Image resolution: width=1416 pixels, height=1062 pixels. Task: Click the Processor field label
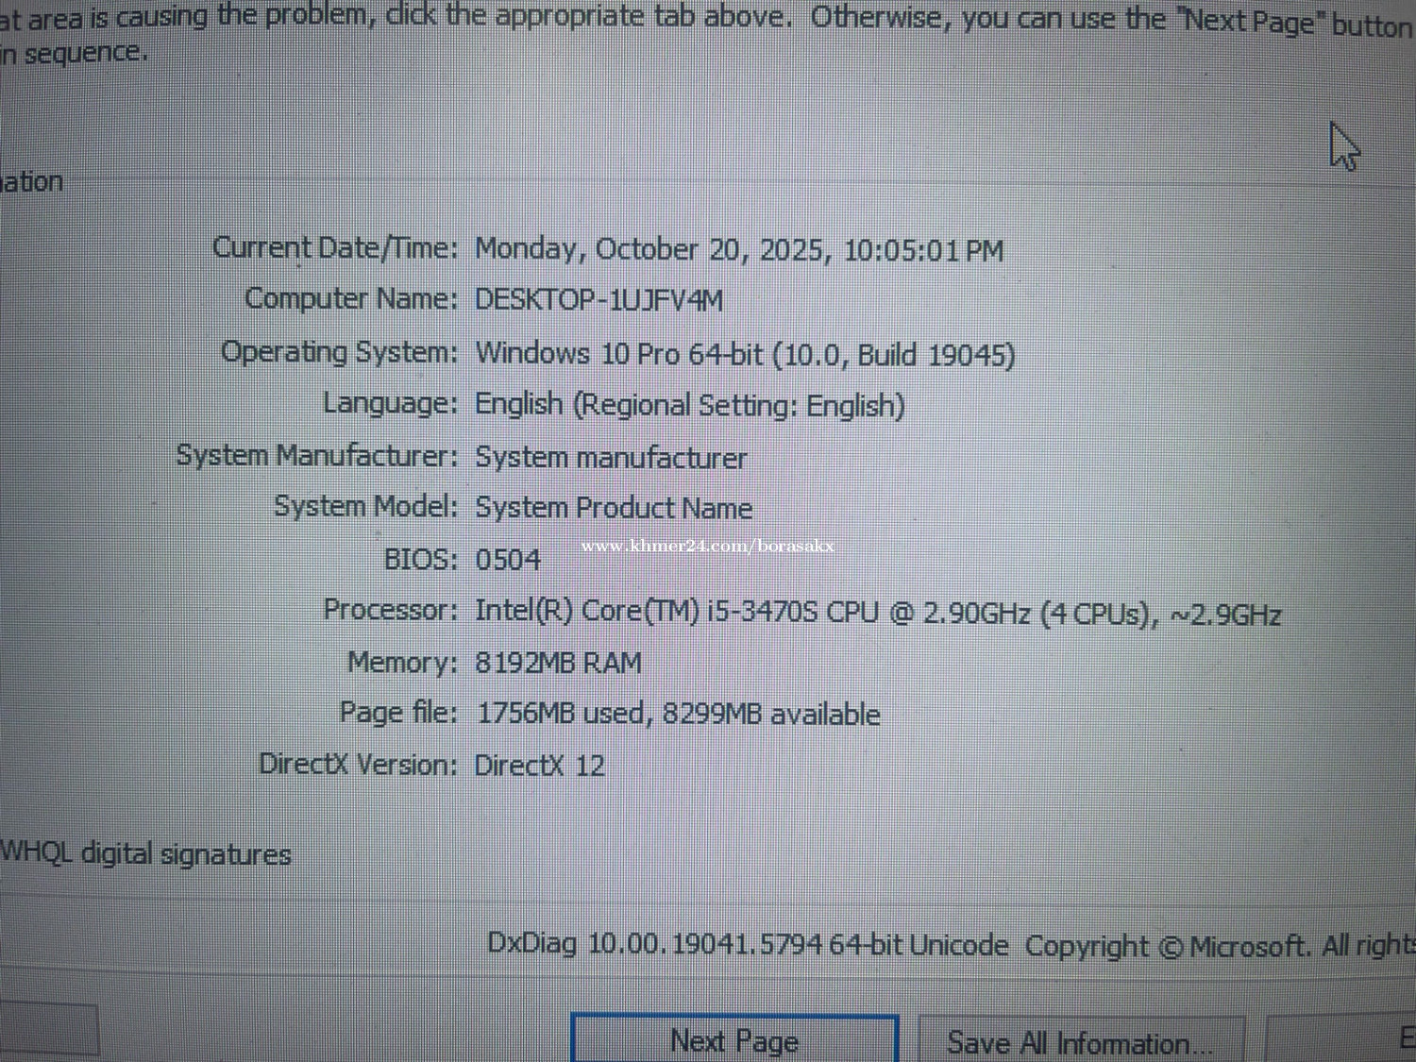[390, 610]
